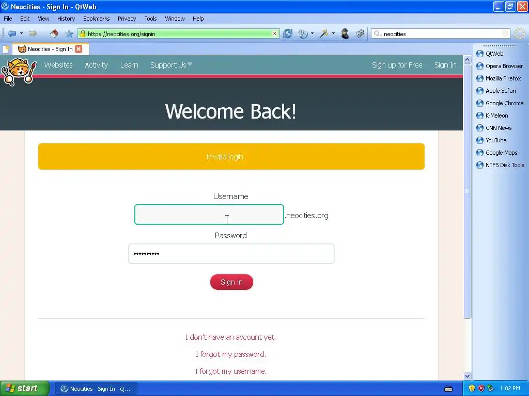Click the Reload page icon
The height and width of the screenshot is (396, 529).
pyautogui.click(x=288, y=34)
